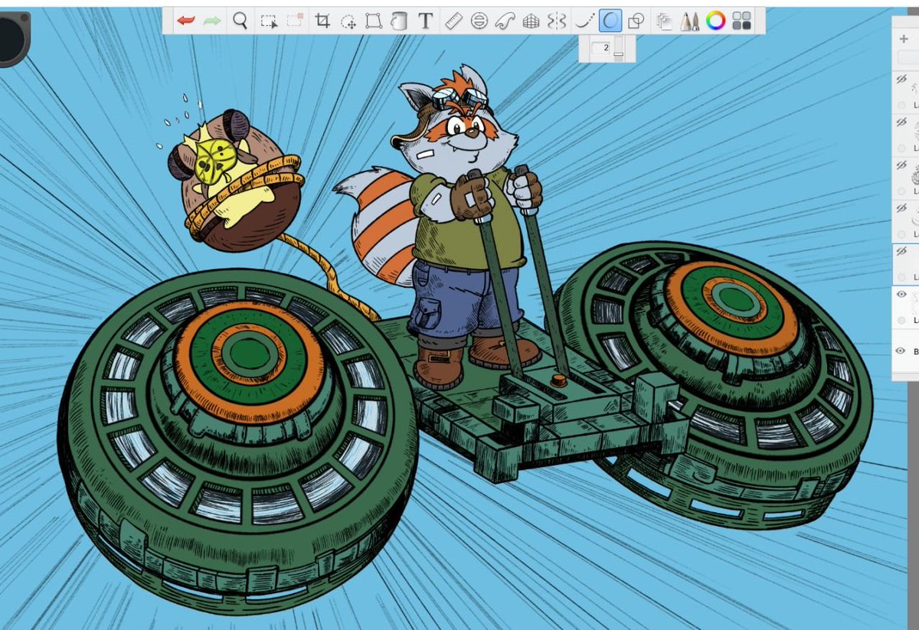Viewport: 919px width, 630px height.
Task: Open the Layer editor icon
Action: (x=664, y=21)
